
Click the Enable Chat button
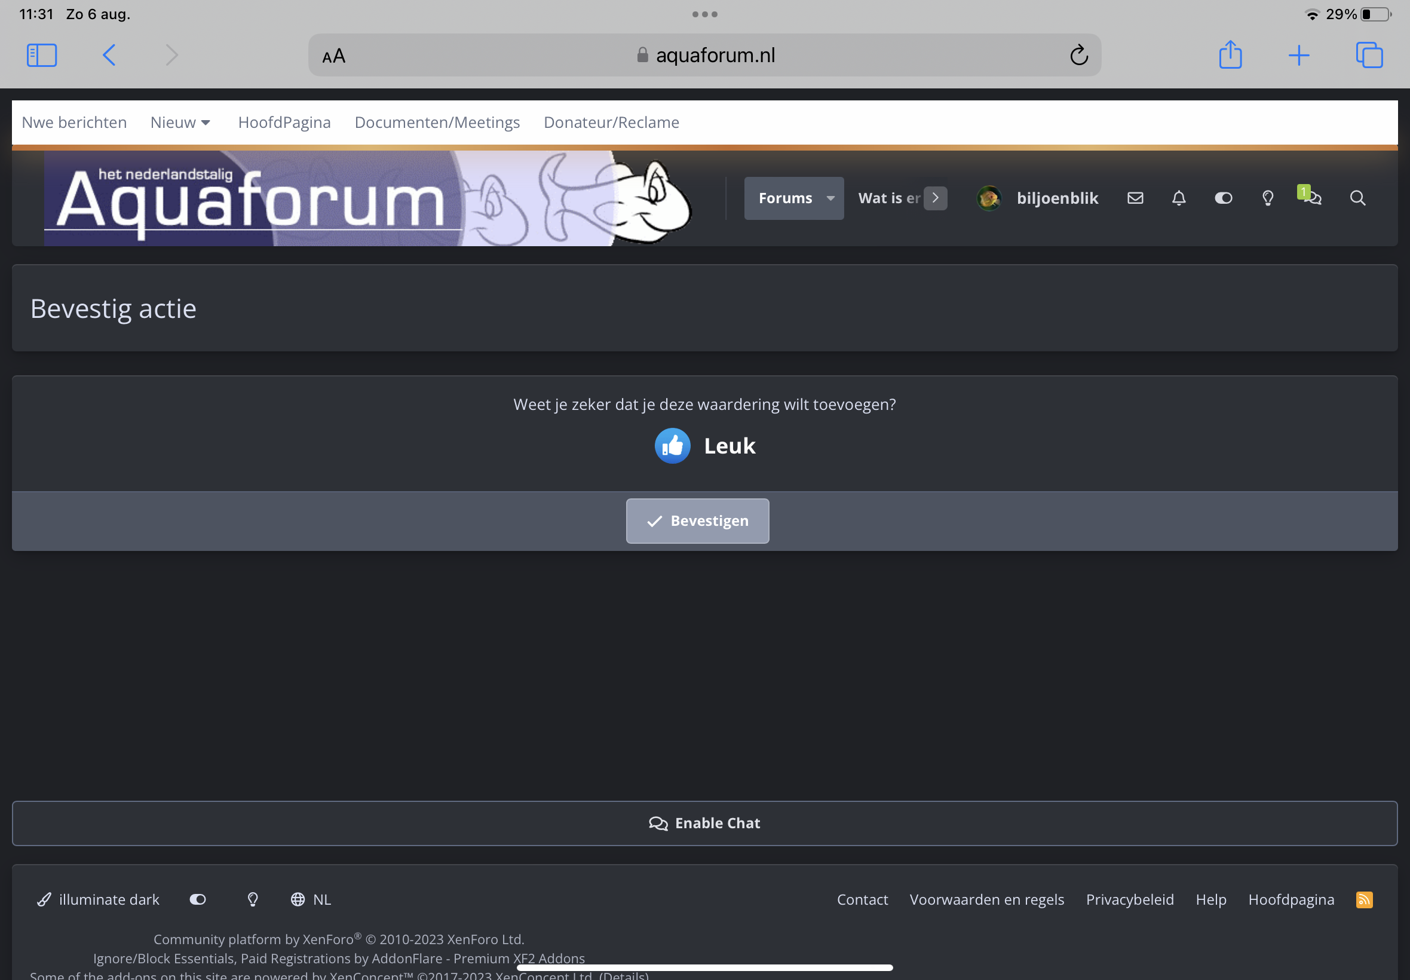coord(704,823)
